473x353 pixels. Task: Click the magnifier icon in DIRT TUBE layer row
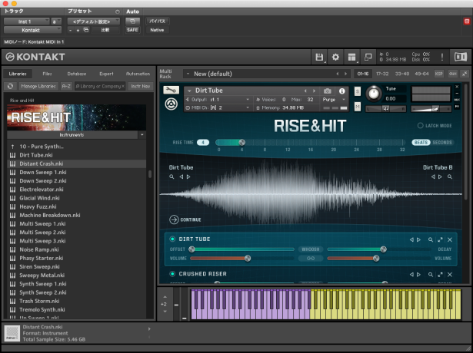[431, 239]
